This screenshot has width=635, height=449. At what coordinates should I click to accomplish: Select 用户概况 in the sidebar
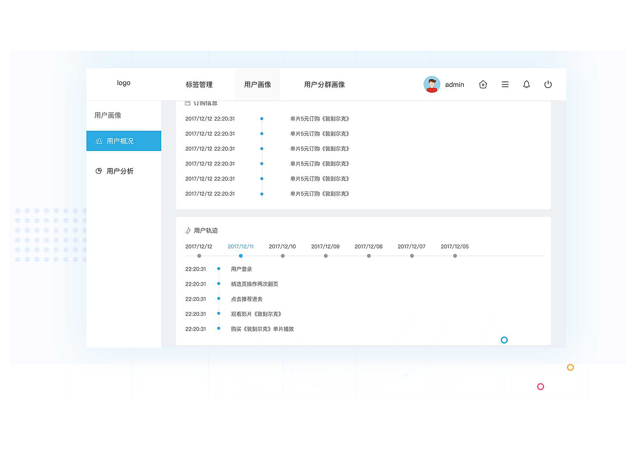(x=124, y=141)
